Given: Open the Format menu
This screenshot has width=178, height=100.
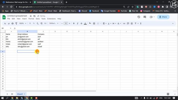Looking at the screenshot, I should pyautogui.click(x=31, y=19).
